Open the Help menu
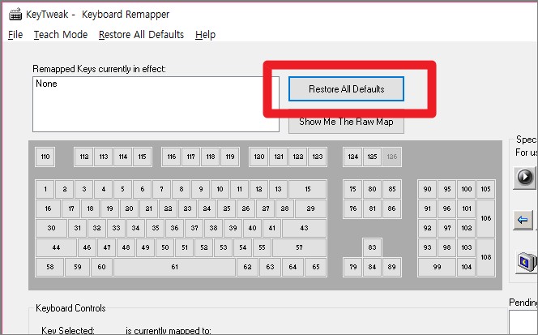Image resolution: width=538 pixels, height=335 pixels. (x=206, y=35)
